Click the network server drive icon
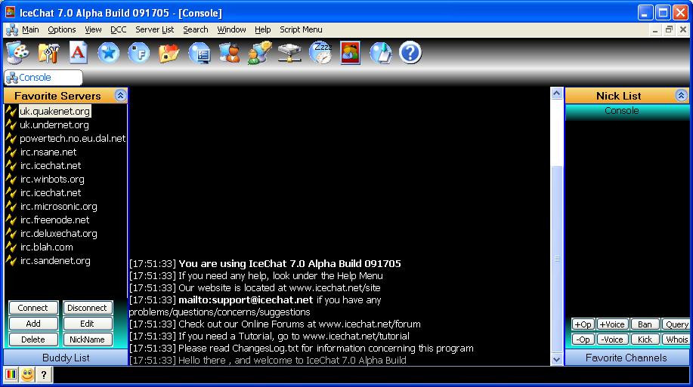 pos(289,53)
